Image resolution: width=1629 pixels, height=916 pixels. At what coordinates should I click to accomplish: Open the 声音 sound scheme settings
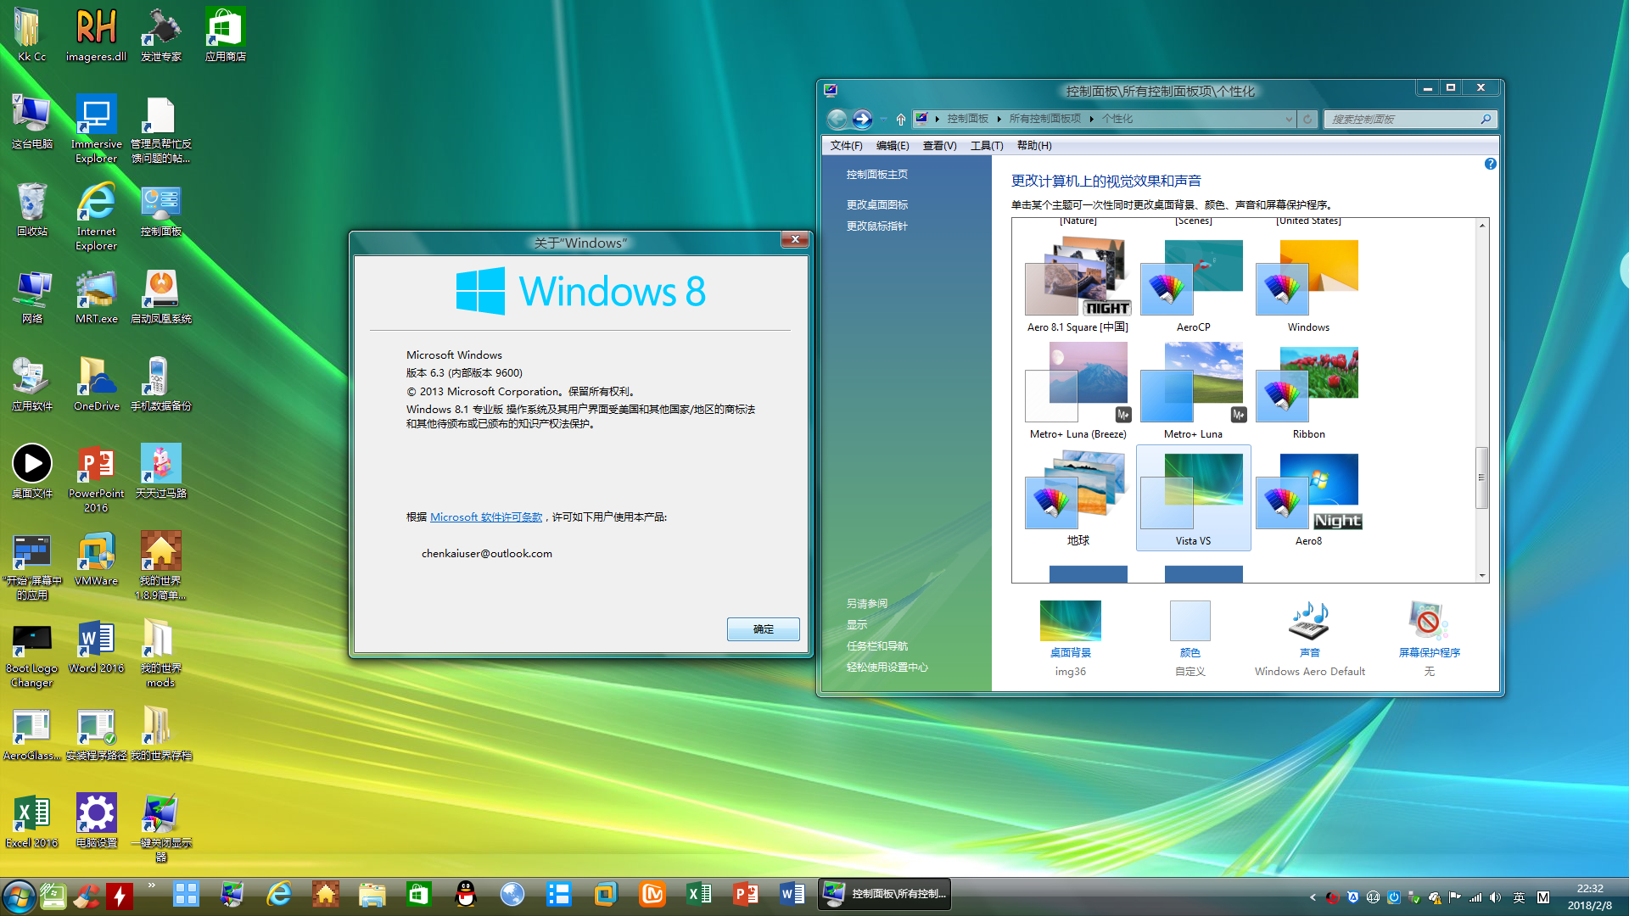[1310, 638]
